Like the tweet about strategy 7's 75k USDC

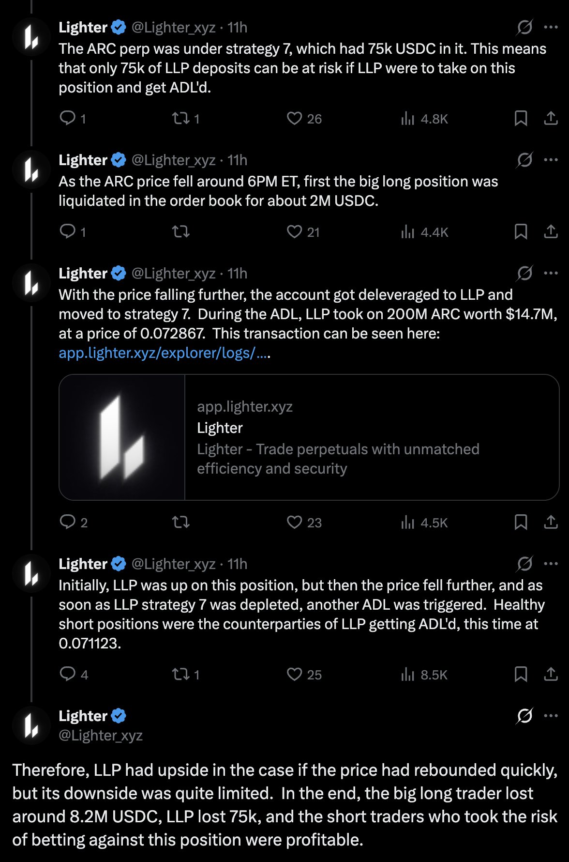click(x=294, y=119)
